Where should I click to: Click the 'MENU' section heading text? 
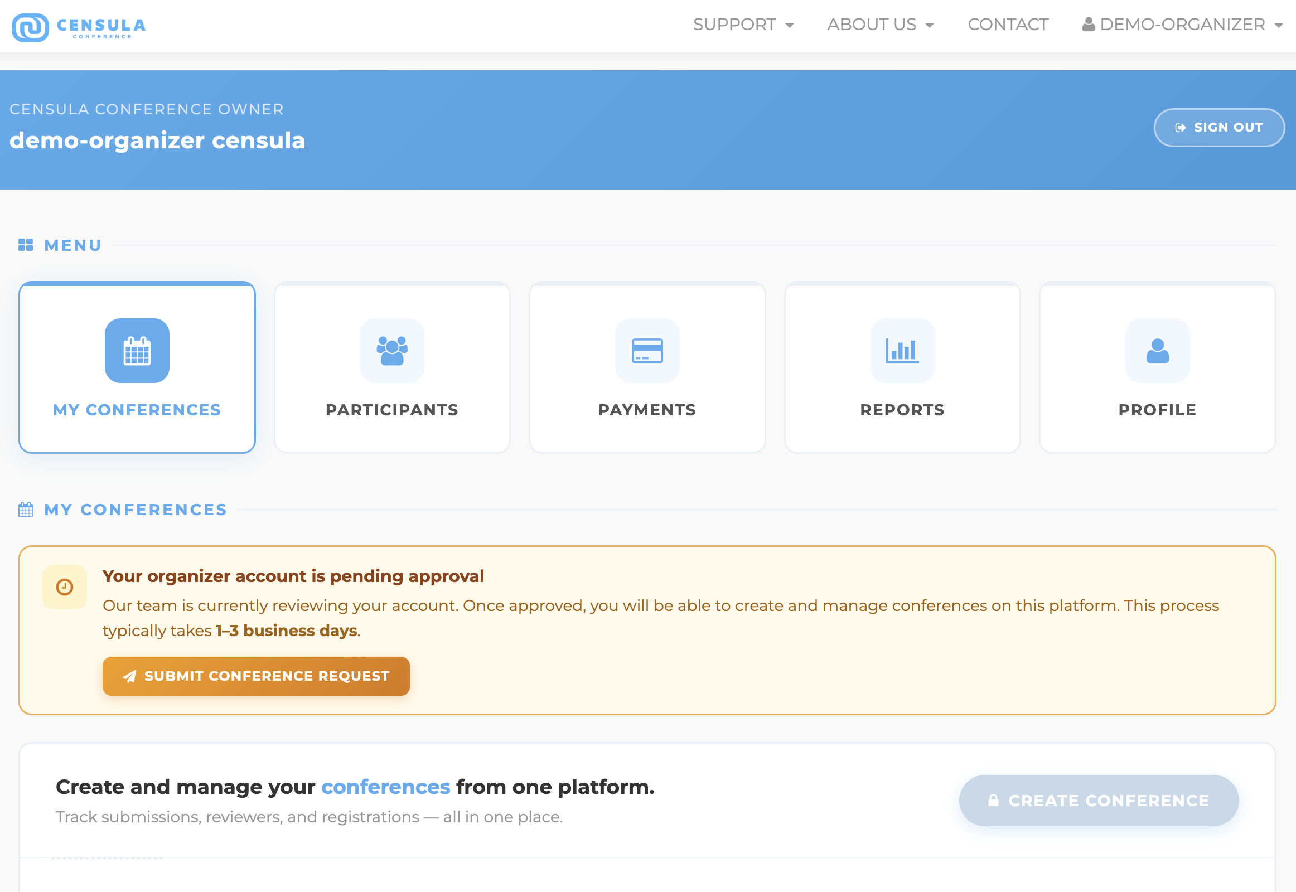pyautogui.click(x=73, y=245)
